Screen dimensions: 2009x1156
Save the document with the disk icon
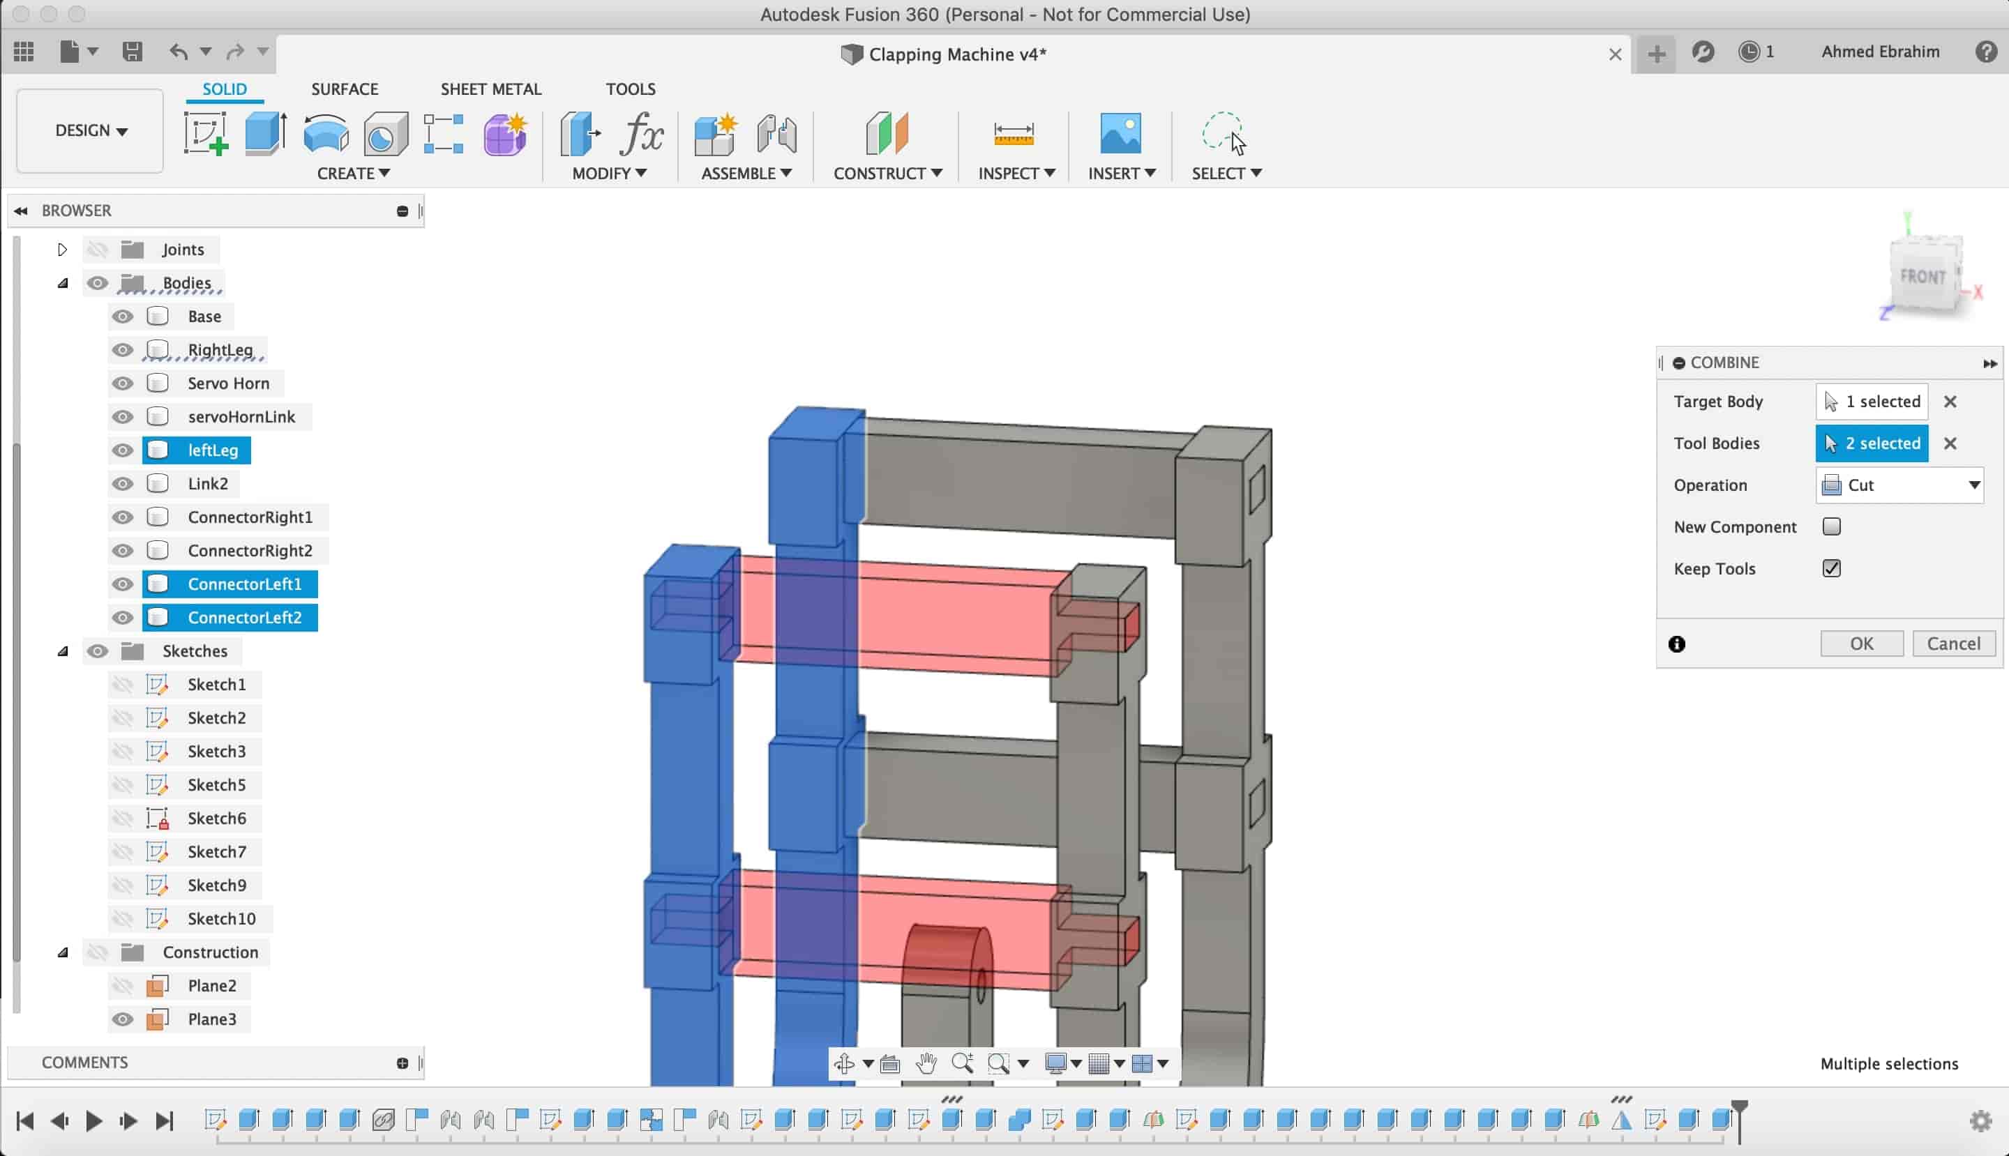(x=133, y=52)
